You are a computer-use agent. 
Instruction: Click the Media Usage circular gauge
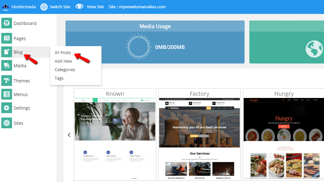pos(139,47)
